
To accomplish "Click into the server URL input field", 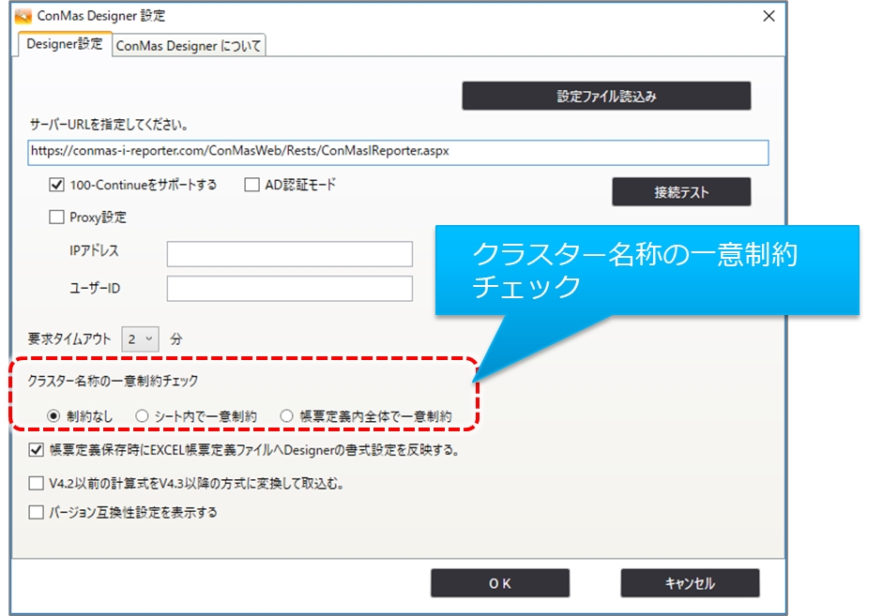I will 398,153.
